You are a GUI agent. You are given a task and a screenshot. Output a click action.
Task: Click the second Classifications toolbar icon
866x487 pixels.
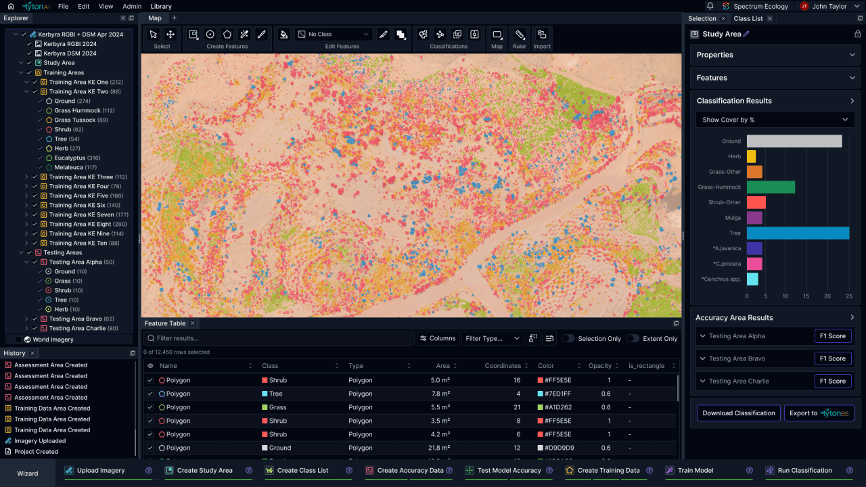click(440, 34)
